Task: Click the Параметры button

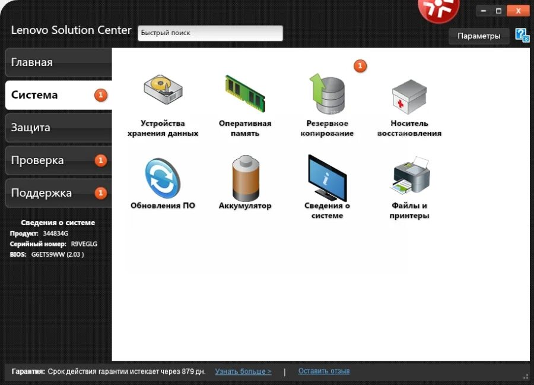Action: 479,36
